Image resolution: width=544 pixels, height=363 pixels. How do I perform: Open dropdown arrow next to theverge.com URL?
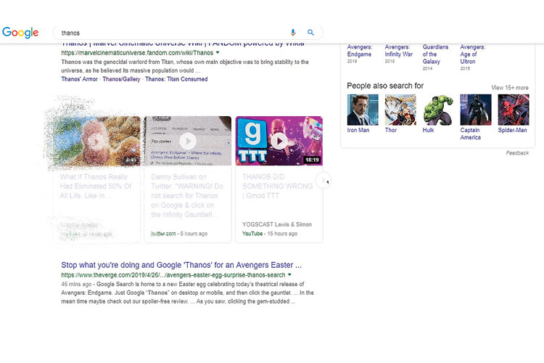click(x=289, y=275)
